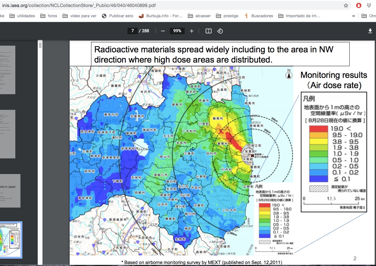Download the PDF using the download icon
This screenshot has height=266, width=376.
(370, 31)
